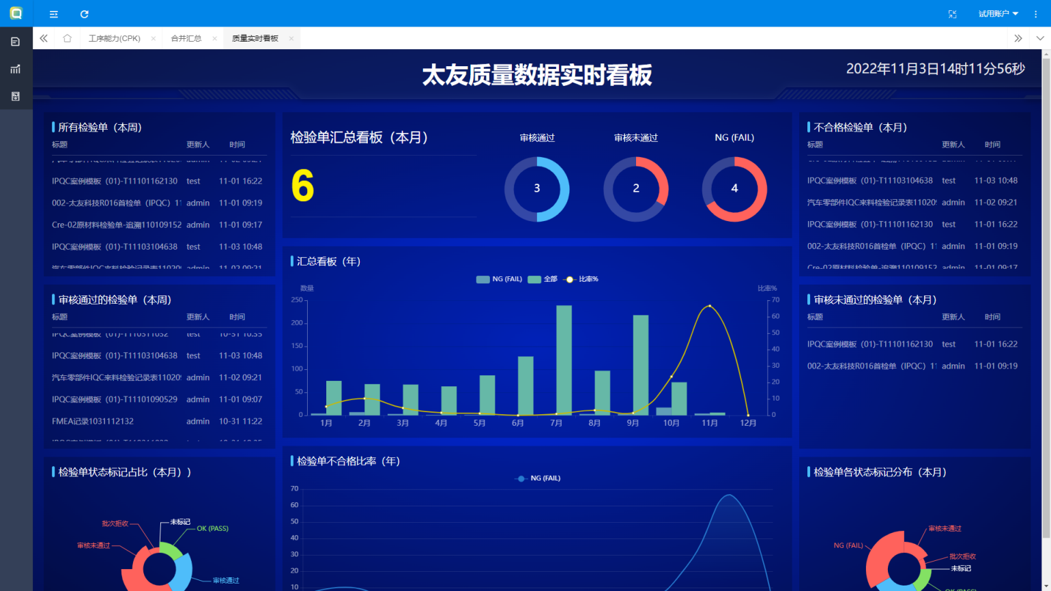The image size is (1051, 591).
Task: Click 更新人 column header in 不合格检验单
Action: point(953,144)
